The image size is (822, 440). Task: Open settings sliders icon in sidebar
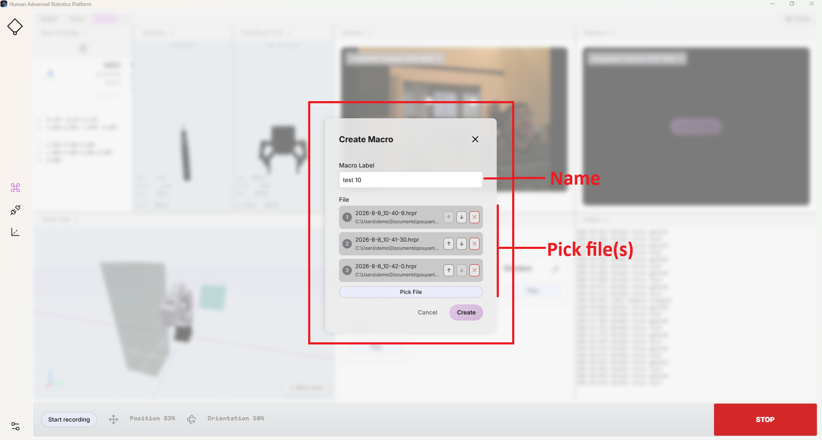click(x=15, y=426)
